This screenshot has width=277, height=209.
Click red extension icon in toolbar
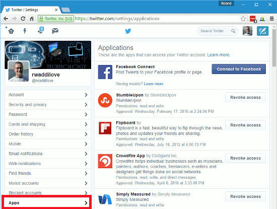pyautogui.click(x=253, y=19)
